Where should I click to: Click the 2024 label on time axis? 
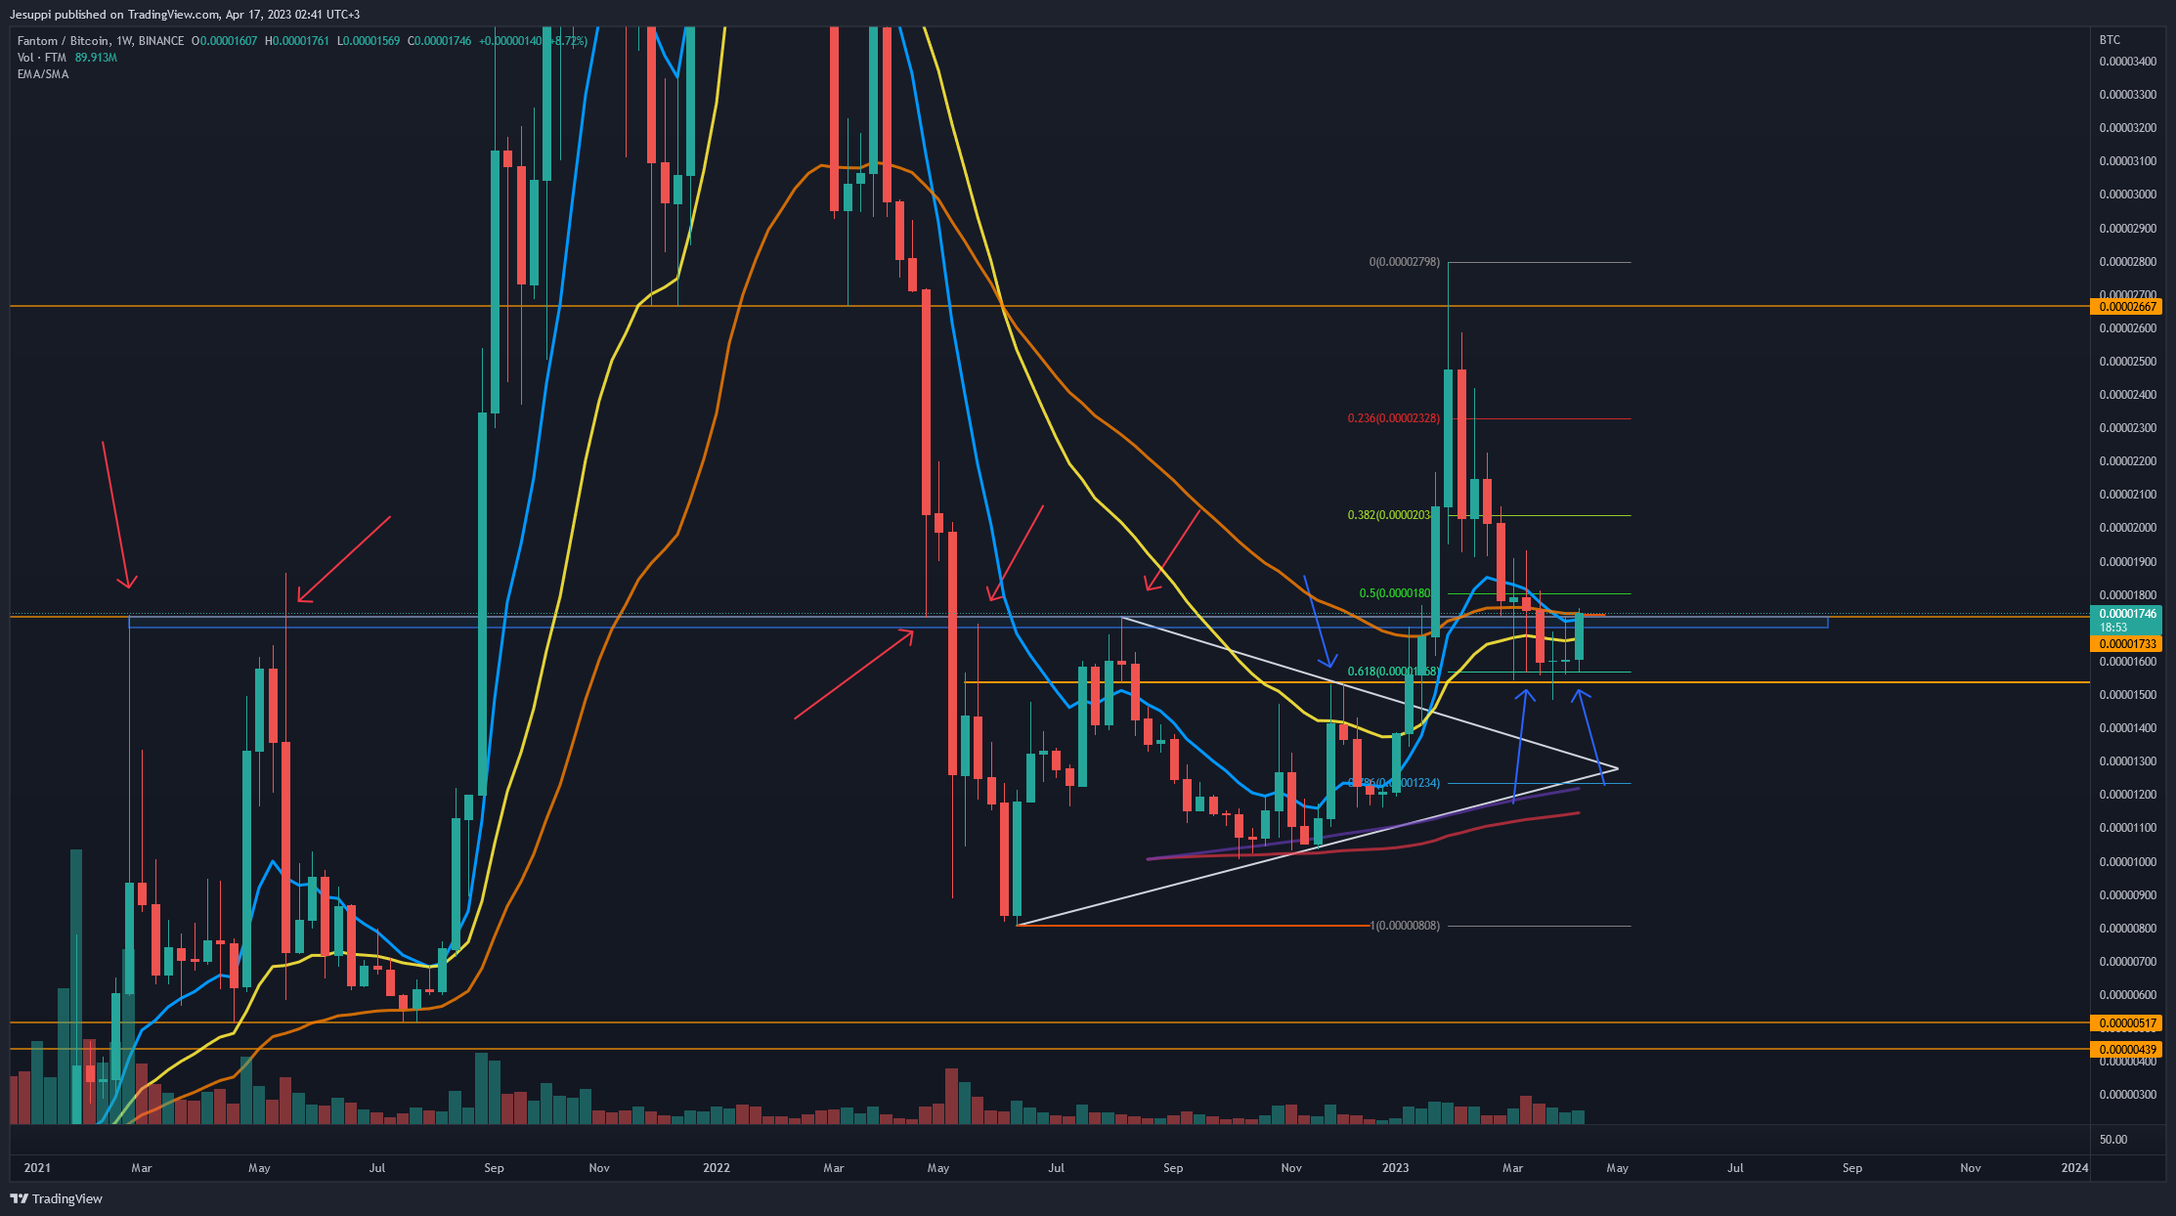2074,1168
